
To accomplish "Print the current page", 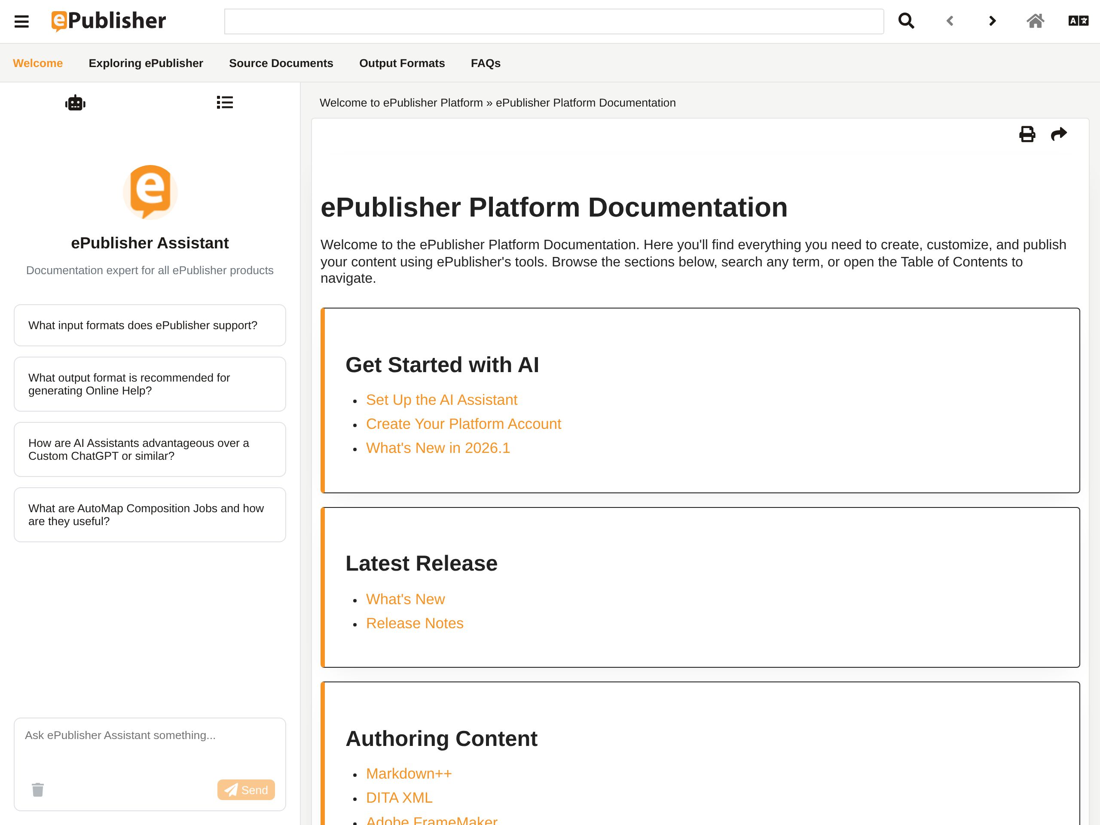I will point(1027,134).
